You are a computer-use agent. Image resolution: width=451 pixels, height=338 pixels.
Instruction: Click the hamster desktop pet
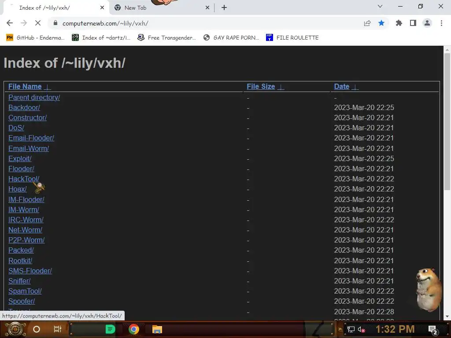429,290
